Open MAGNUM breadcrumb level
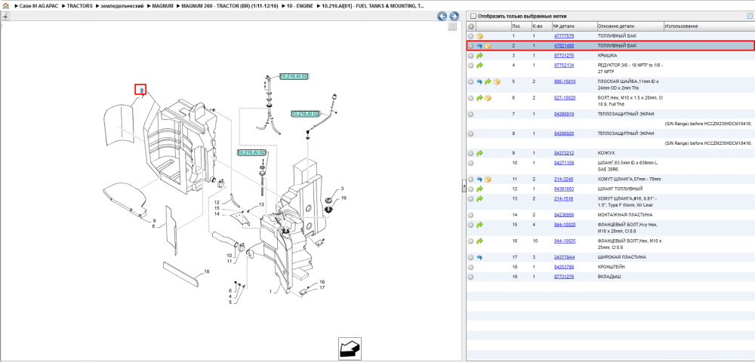The image size is (755, 362). click(x=162, y=6)
